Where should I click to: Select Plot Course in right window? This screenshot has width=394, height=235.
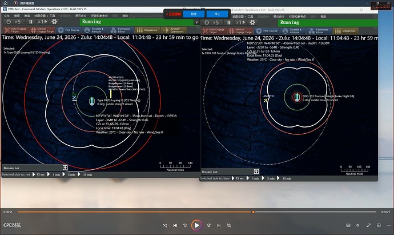(x=267, y=31)
